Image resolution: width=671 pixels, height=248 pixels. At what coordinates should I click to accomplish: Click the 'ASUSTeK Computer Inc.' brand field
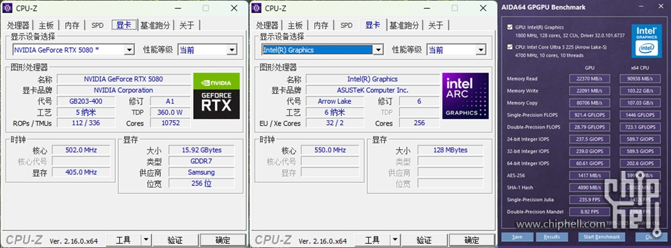coord(372,90)
